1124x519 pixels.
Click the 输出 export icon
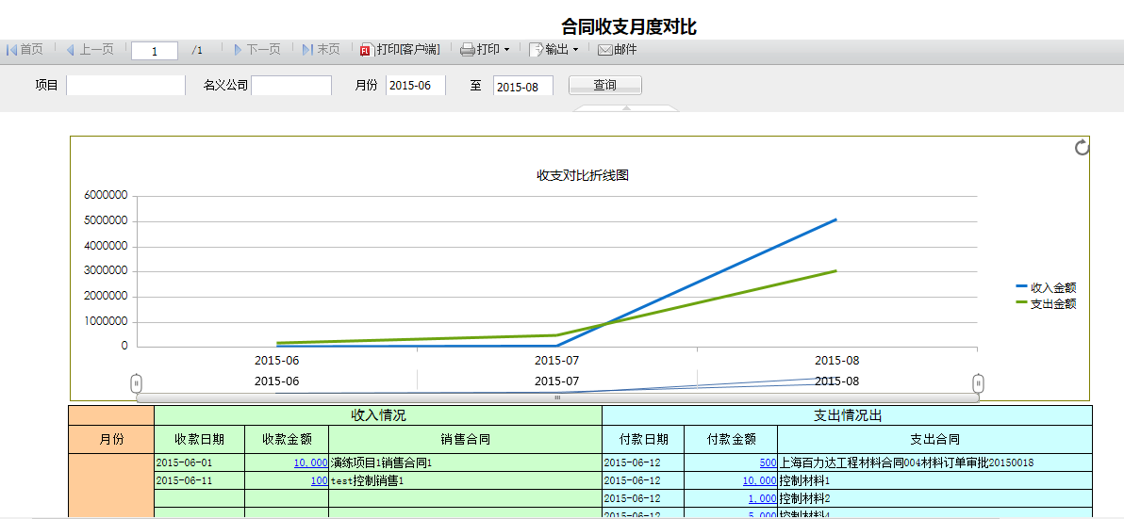(537, 49)
